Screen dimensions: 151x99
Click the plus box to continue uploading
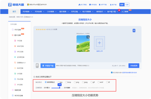[x=99, y=43]
